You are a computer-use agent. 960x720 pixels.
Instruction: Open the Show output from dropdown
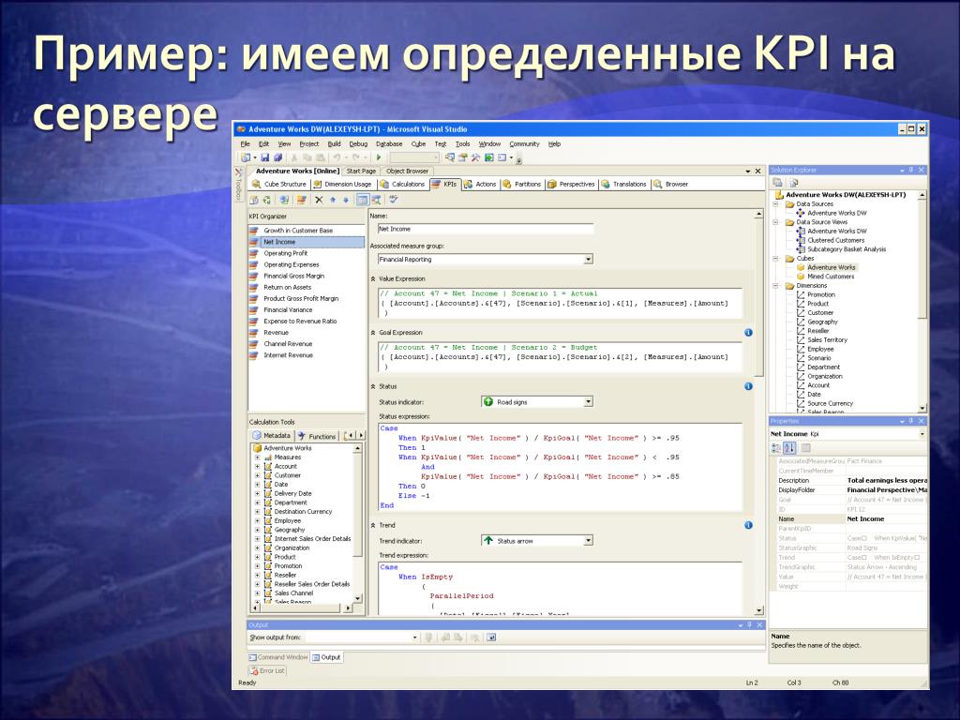tap(414, 637)
